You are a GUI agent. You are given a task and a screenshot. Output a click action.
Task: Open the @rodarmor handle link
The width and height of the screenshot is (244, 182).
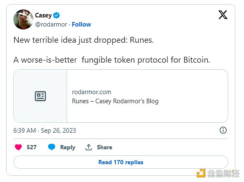(x=51, y=24)
